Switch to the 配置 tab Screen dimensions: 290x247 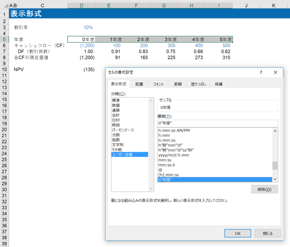click(139, 84)
